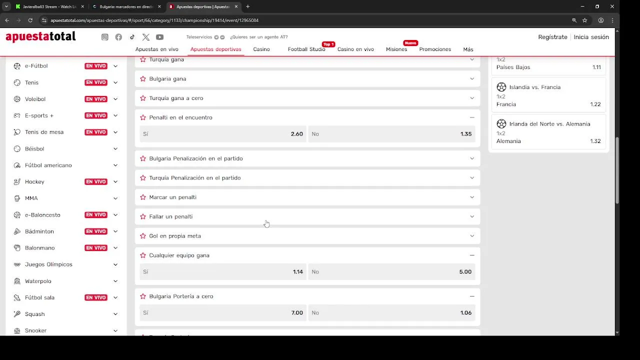Screen dimensions: 640x360
Task: Expand the Bulgaria gana market
Action: click(471, 78)
